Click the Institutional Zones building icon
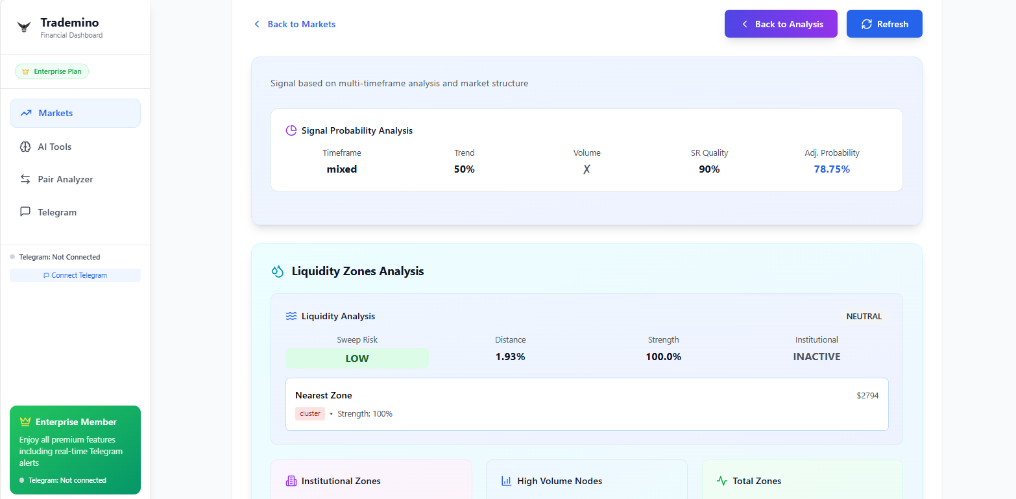 pyautogui.click(x=291, y=481)
